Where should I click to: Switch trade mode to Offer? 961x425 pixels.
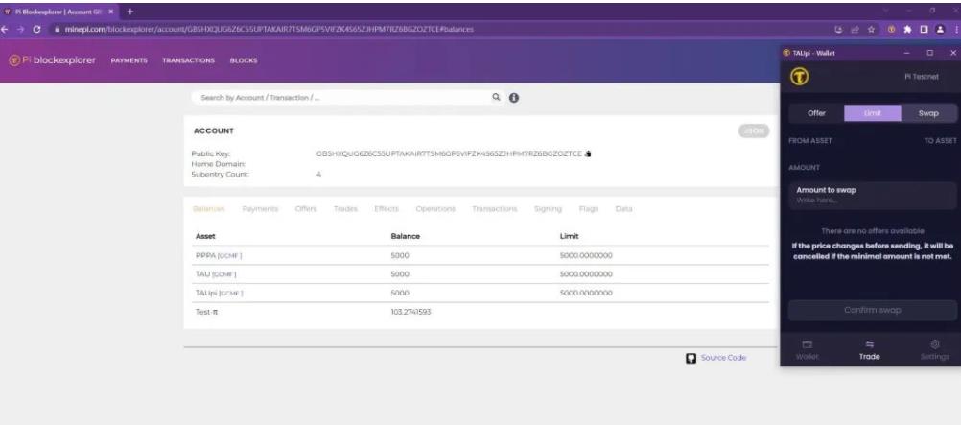pyautogui.click(x=816, y=113)
